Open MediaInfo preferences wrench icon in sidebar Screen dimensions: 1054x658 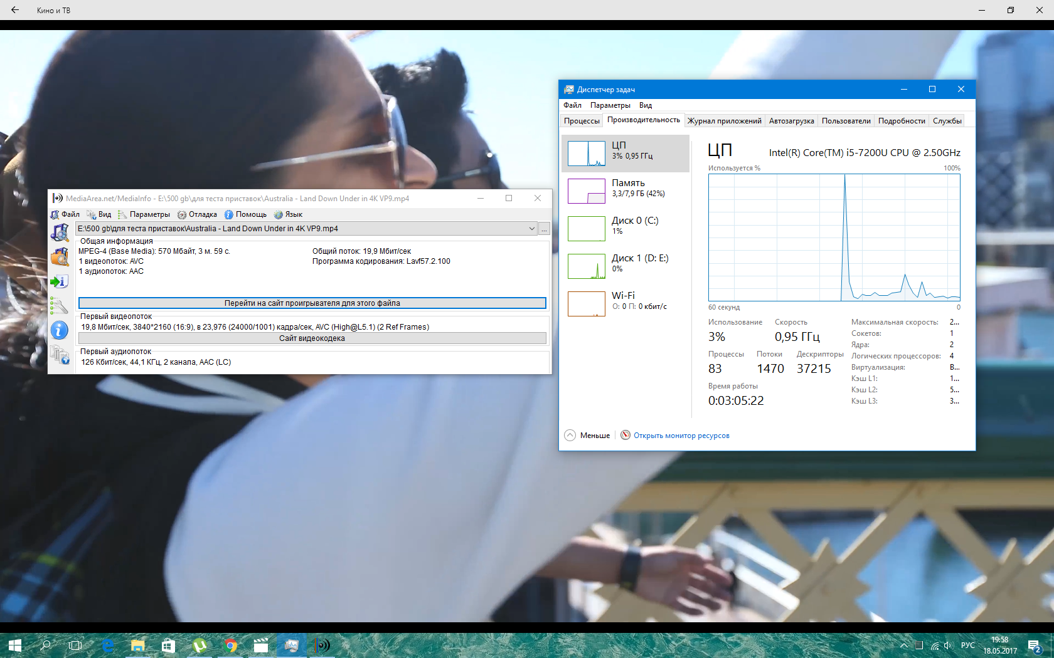coord(60,306)
